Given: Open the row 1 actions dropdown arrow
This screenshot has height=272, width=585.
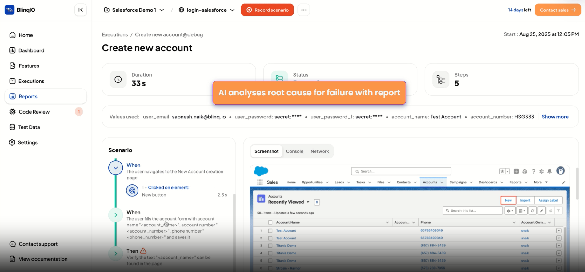Looking at the screenshot, I should coord(559,231).
